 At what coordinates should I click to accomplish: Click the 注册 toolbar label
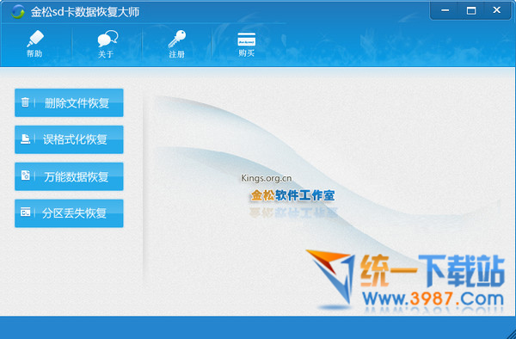click(x=176, y=54)
